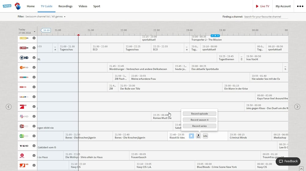Choose Record series in the popup

(x=200, y=126)
